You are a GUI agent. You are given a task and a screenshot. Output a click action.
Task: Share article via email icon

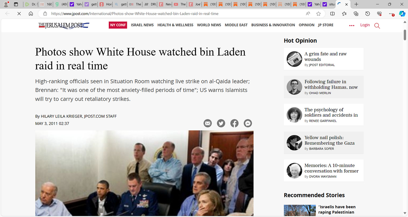click(208, 123)
